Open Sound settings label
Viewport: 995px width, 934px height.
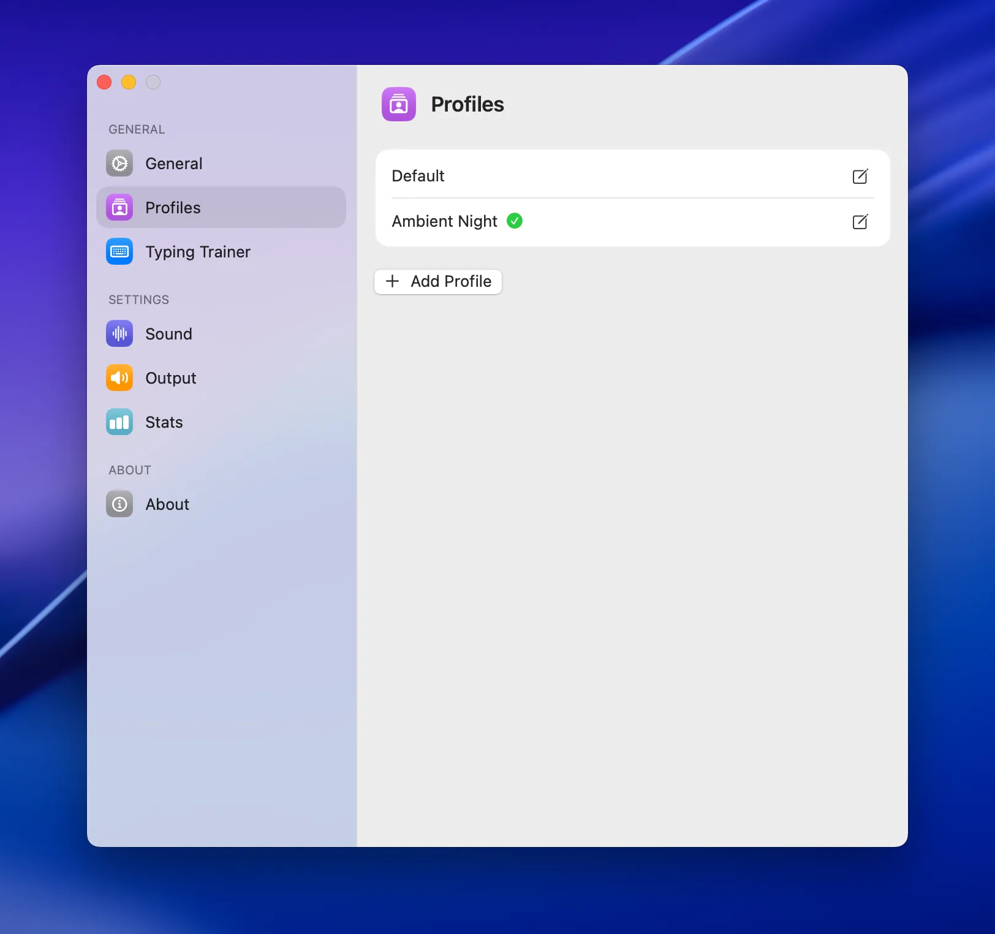pos(168,334)
